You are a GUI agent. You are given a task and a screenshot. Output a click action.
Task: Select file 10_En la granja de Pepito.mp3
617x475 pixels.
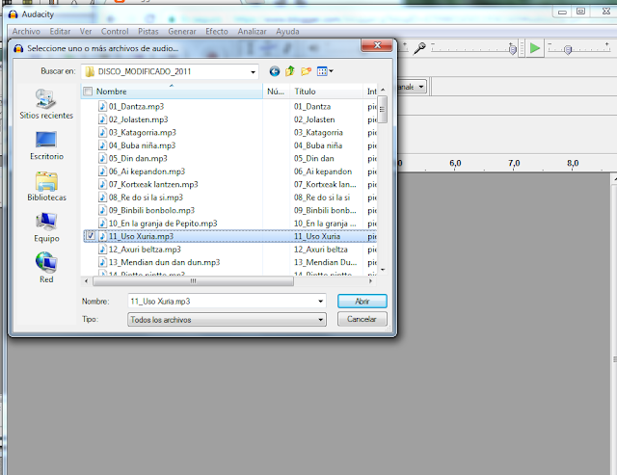163,224
